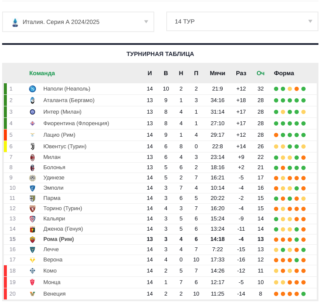Click Napoli's orange form indicator dot

point(297,89)
